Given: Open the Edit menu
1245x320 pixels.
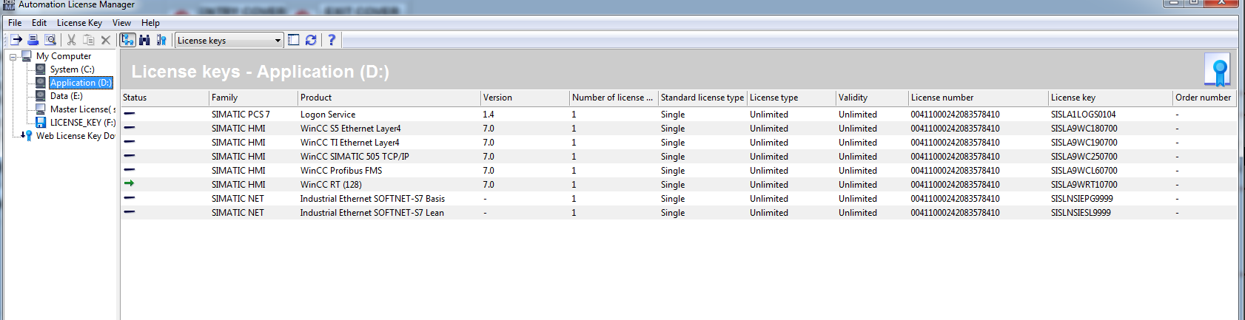Looking at the screenshot, I should click(39, 22).
